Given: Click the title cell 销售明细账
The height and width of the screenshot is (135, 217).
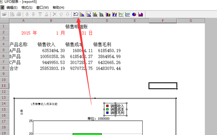Looking at the screenshot, I should (76, 27).
